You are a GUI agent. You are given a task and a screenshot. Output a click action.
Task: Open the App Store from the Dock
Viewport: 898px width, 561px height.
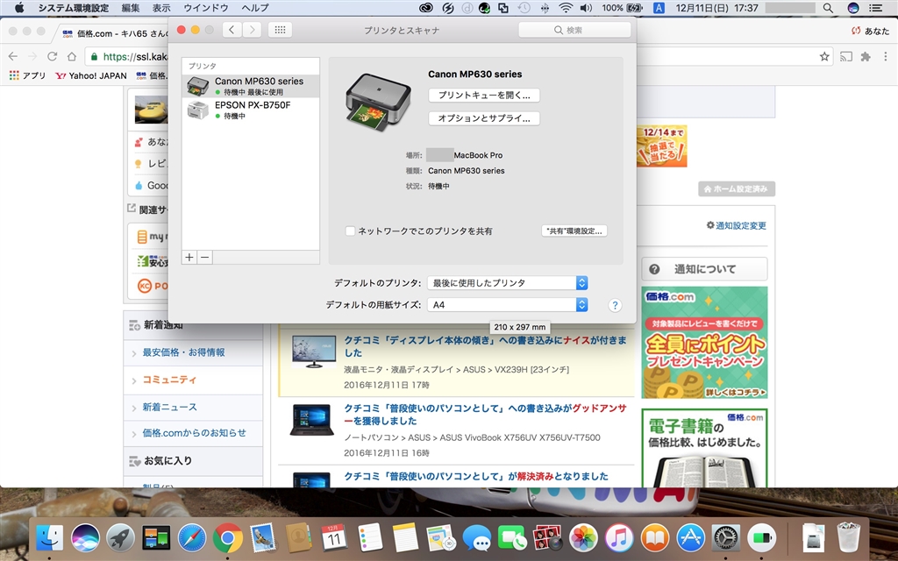point(692,537)
